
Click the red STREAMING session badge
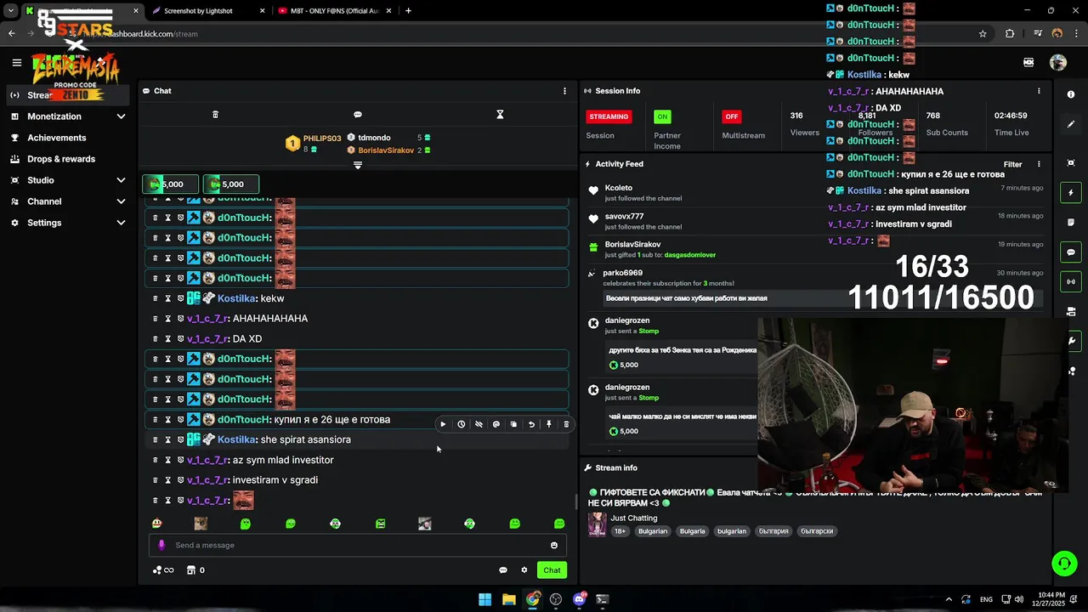click(x=609, y=116)
